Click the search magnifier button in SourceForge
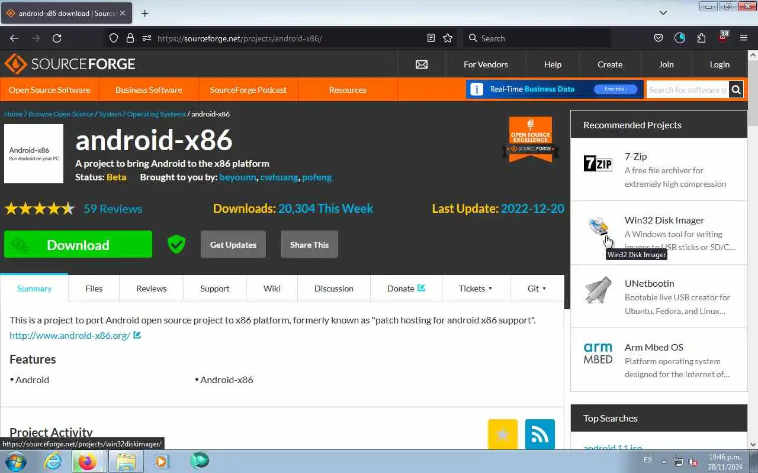Image resolution: width=758 pixels, height=473 pixels. pos(736,90)
